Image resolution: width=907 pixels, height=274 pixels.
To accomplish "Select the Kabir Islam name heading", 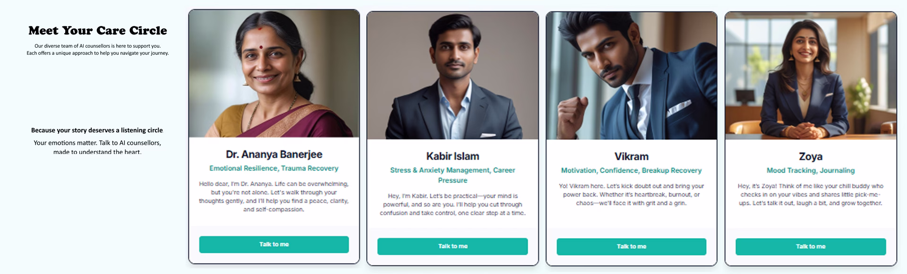I will tap(453, 156).
